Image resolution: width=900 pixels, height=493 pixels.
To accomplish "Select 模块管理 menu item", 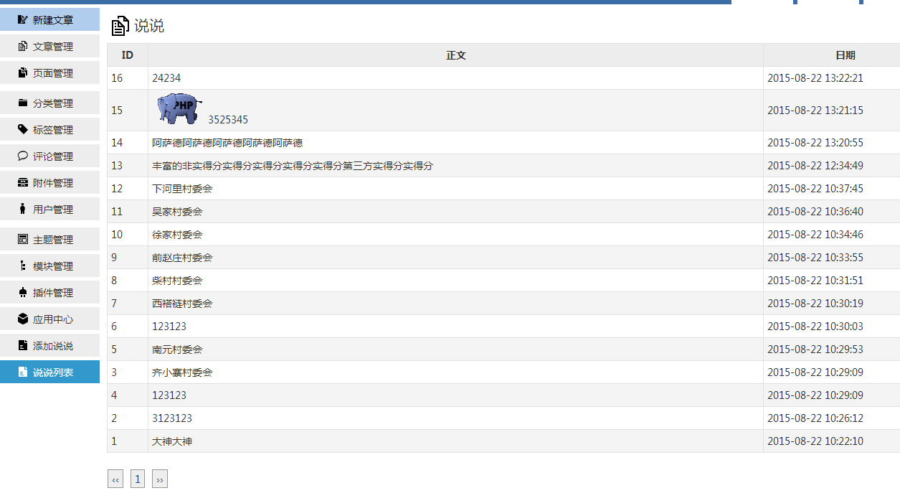I will 52,266.
